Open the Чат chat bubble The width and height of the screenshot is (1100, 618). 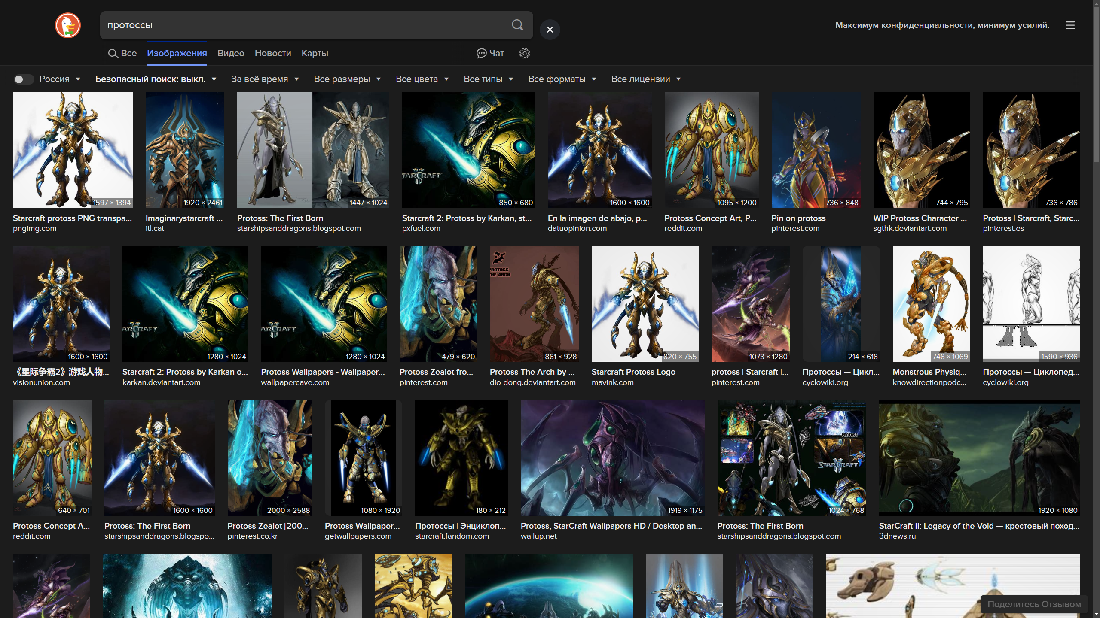tap(490, 53)
